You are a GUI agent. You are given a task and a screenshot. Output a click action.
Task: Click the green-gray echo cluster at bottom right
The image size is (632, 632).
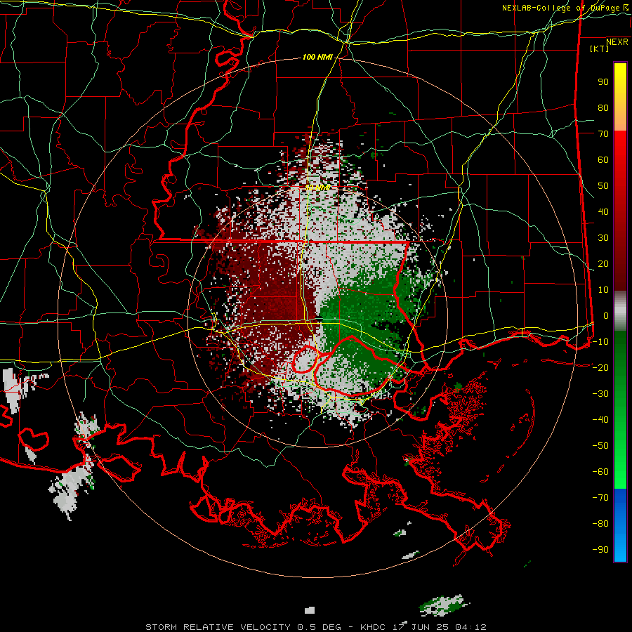(x=443, y=605)
